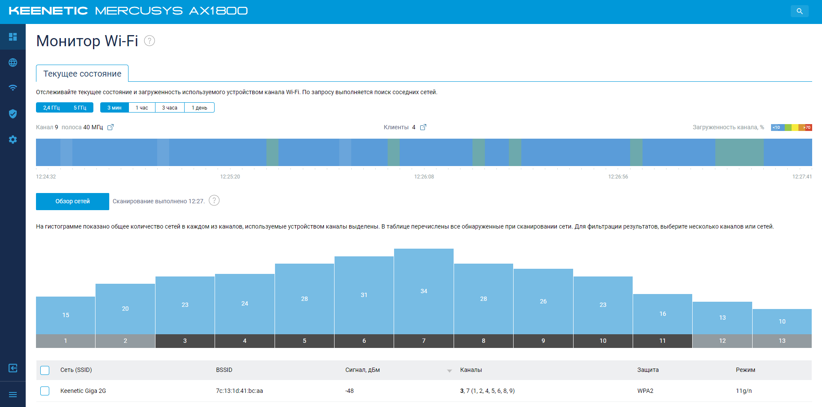This screenshot has width=822, height=407.
Task: Click the Сеть (SSID) column header
Action: 76,370
